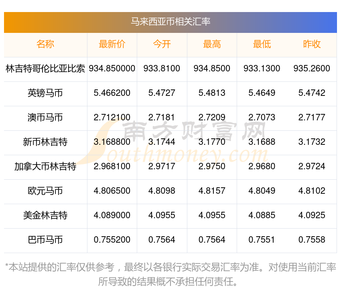Click previous close 3.1732
Viewport: 341px width, 294px height.
312,142
